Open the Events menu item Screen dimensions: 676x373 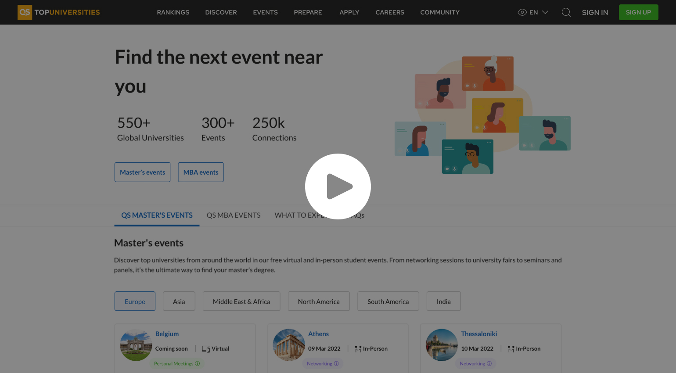click(265, 12)
